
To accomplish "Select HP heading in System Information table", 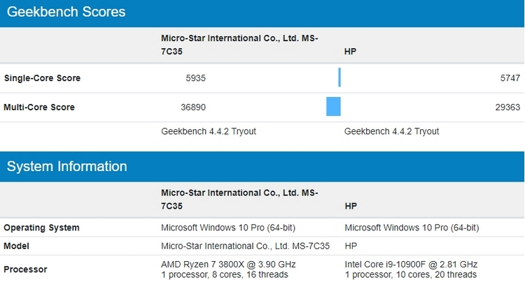I will pos(351,206).
